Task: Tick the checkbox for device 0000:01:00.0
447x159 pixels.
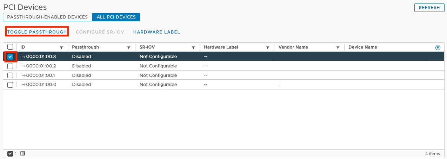Action: pyautogui.click(x=10, y=85)
